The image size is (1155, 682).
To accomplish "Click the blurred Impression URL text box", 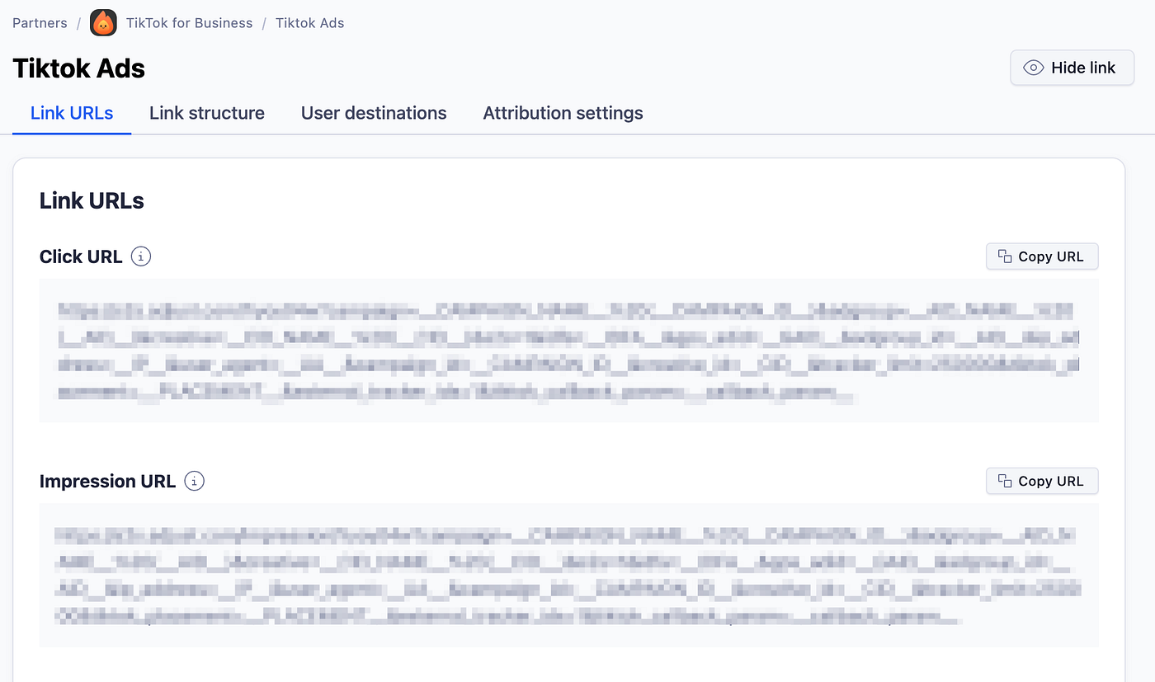I will click(569, 575).
